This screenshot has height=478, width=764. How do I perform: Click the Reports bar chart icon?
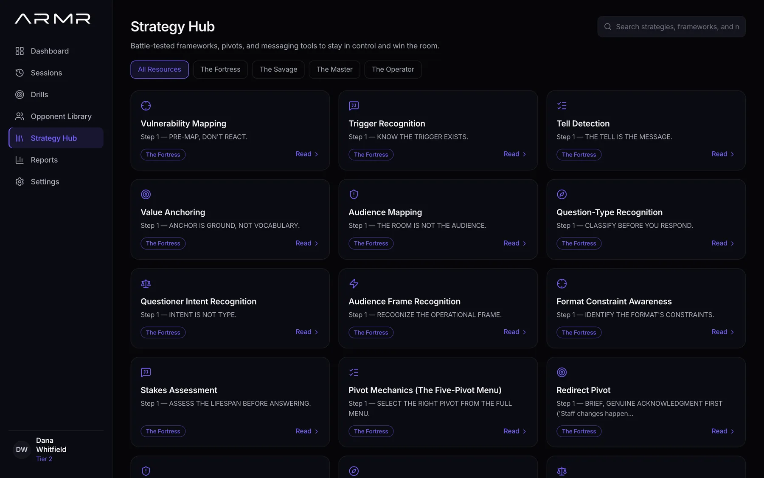coord(20,160)
